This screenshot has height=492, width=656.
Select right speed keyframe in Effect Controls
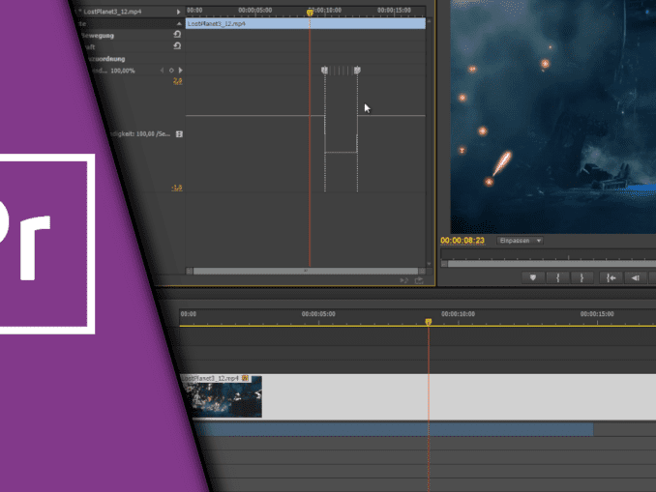(x=357, y=71)
